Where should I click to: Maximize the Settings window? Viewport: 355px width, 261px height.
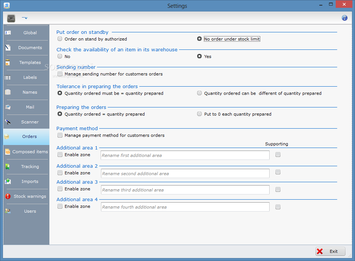tap(331, 4)
